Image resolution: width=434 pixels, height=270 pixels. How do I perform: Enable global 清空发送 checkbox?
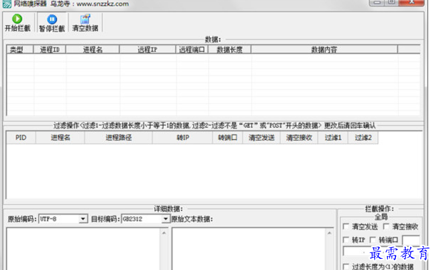coord(346,226)
